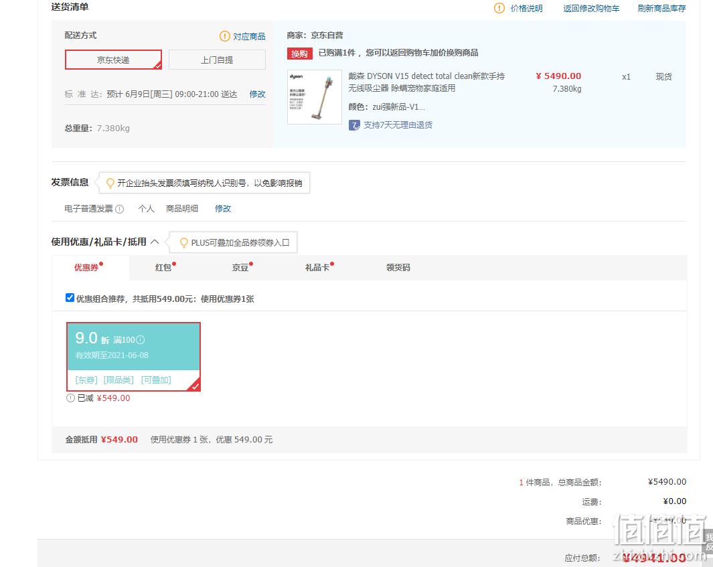The height and width of the screenshot is (567, 713).
Task: Click the 发票信息 heading
Action: (x=70, y=182)
